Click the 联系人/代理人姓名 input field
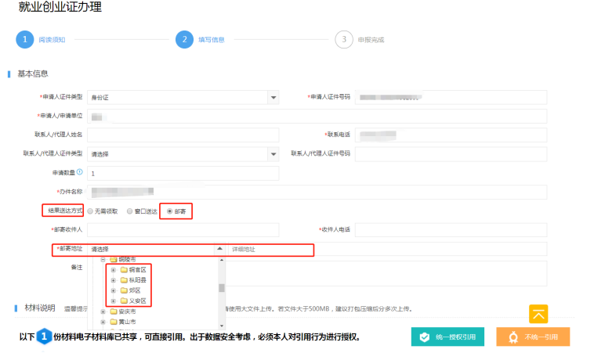Image resolution: width=594 pixels, height=353 pixels. pyautogui.click(x=183, y=135)
